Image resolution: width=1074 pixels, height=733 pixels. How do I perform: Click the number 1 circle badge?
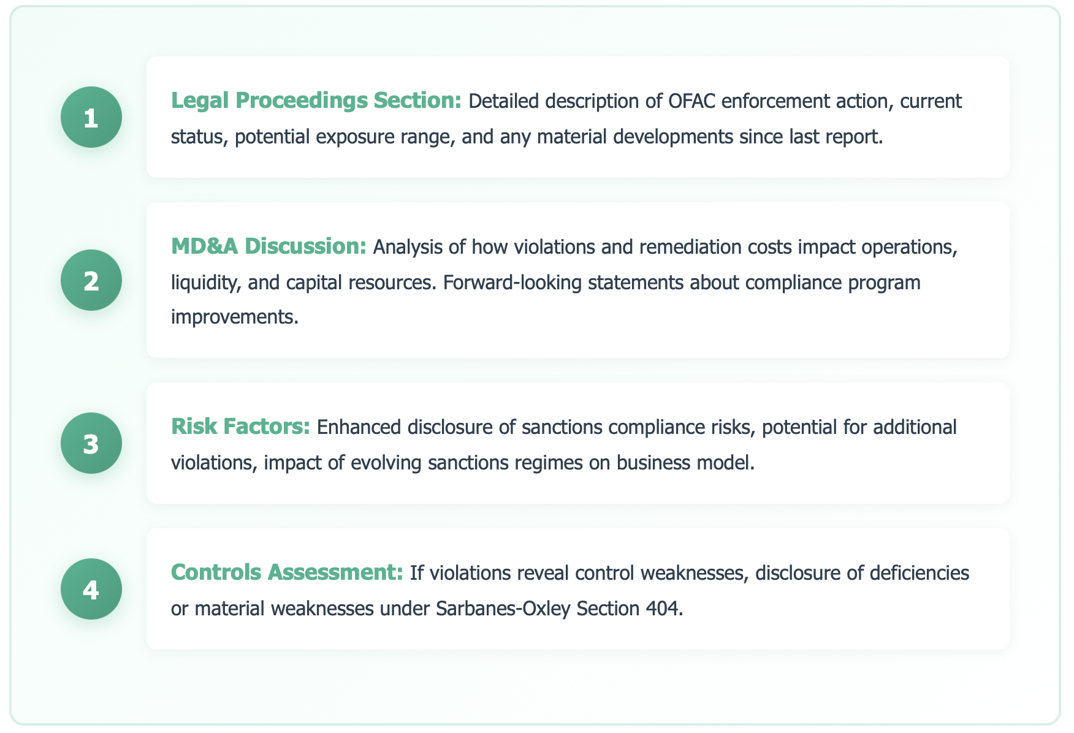91,117
